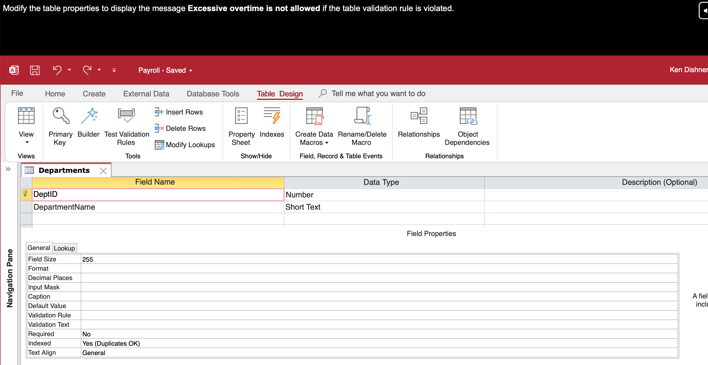Image resolution: width=708 pixels, height=365 pixels.
Task: Open the Expression Builder
Action: coord(89,124)
